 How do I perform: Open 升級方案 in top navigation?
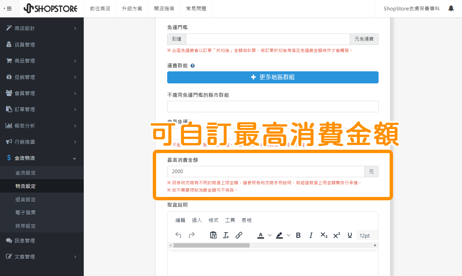coord(132,9)
